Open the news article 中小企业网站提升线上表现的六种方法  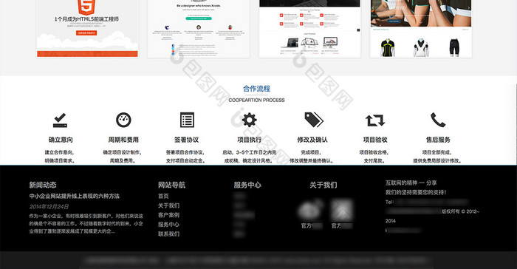pyautogui.click(x=74, y=196)
